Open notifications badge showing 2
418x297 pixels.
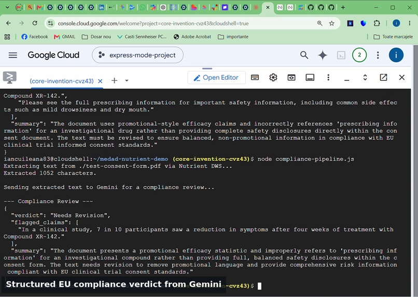pos(359,55)
